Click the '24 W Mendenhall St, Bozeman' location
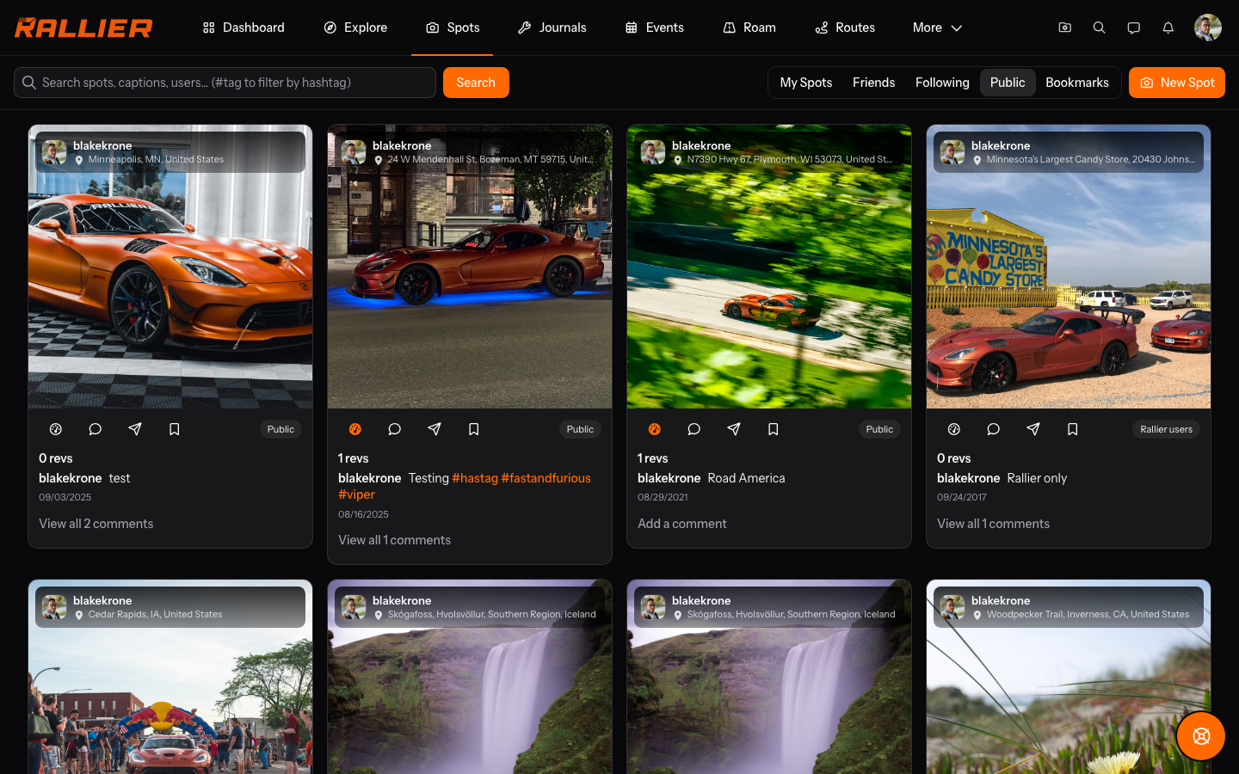This screenshot has height=774, width=1239. 490,160
